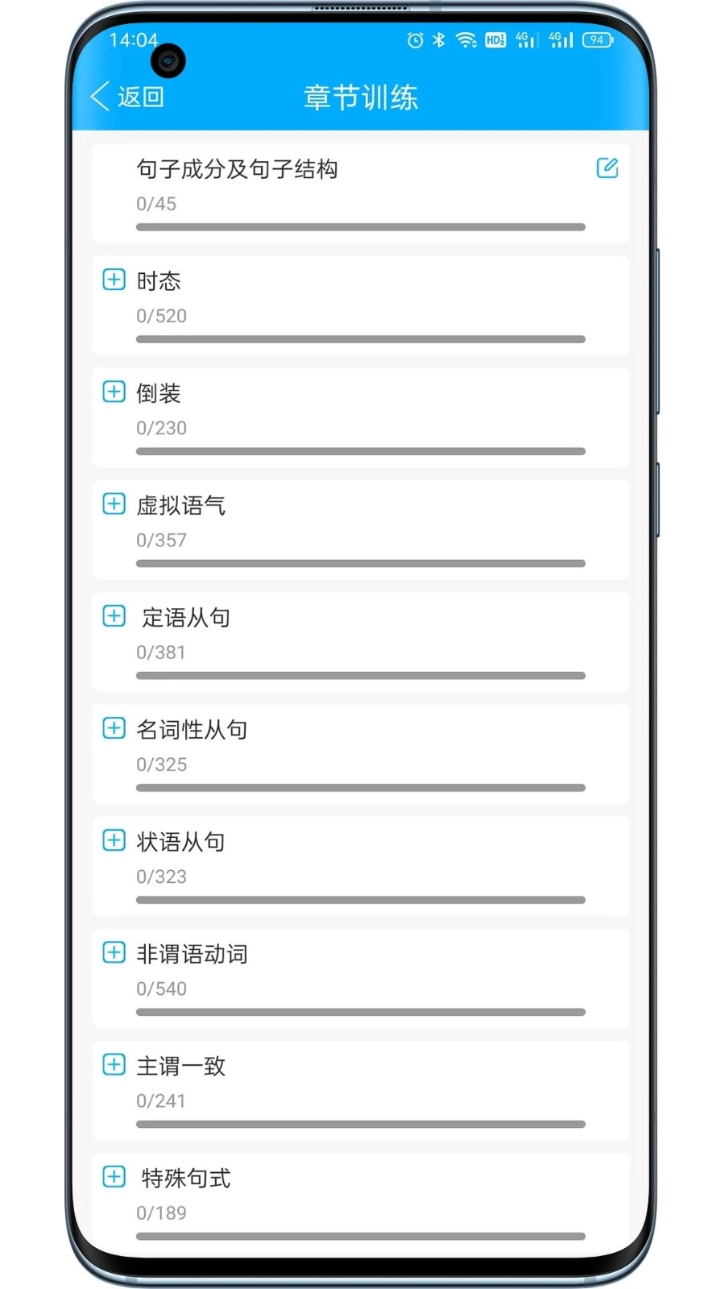Tap the HD icon in the status bar
The width and height of the screenshot is (725, 1289).
tap(495, 39)
